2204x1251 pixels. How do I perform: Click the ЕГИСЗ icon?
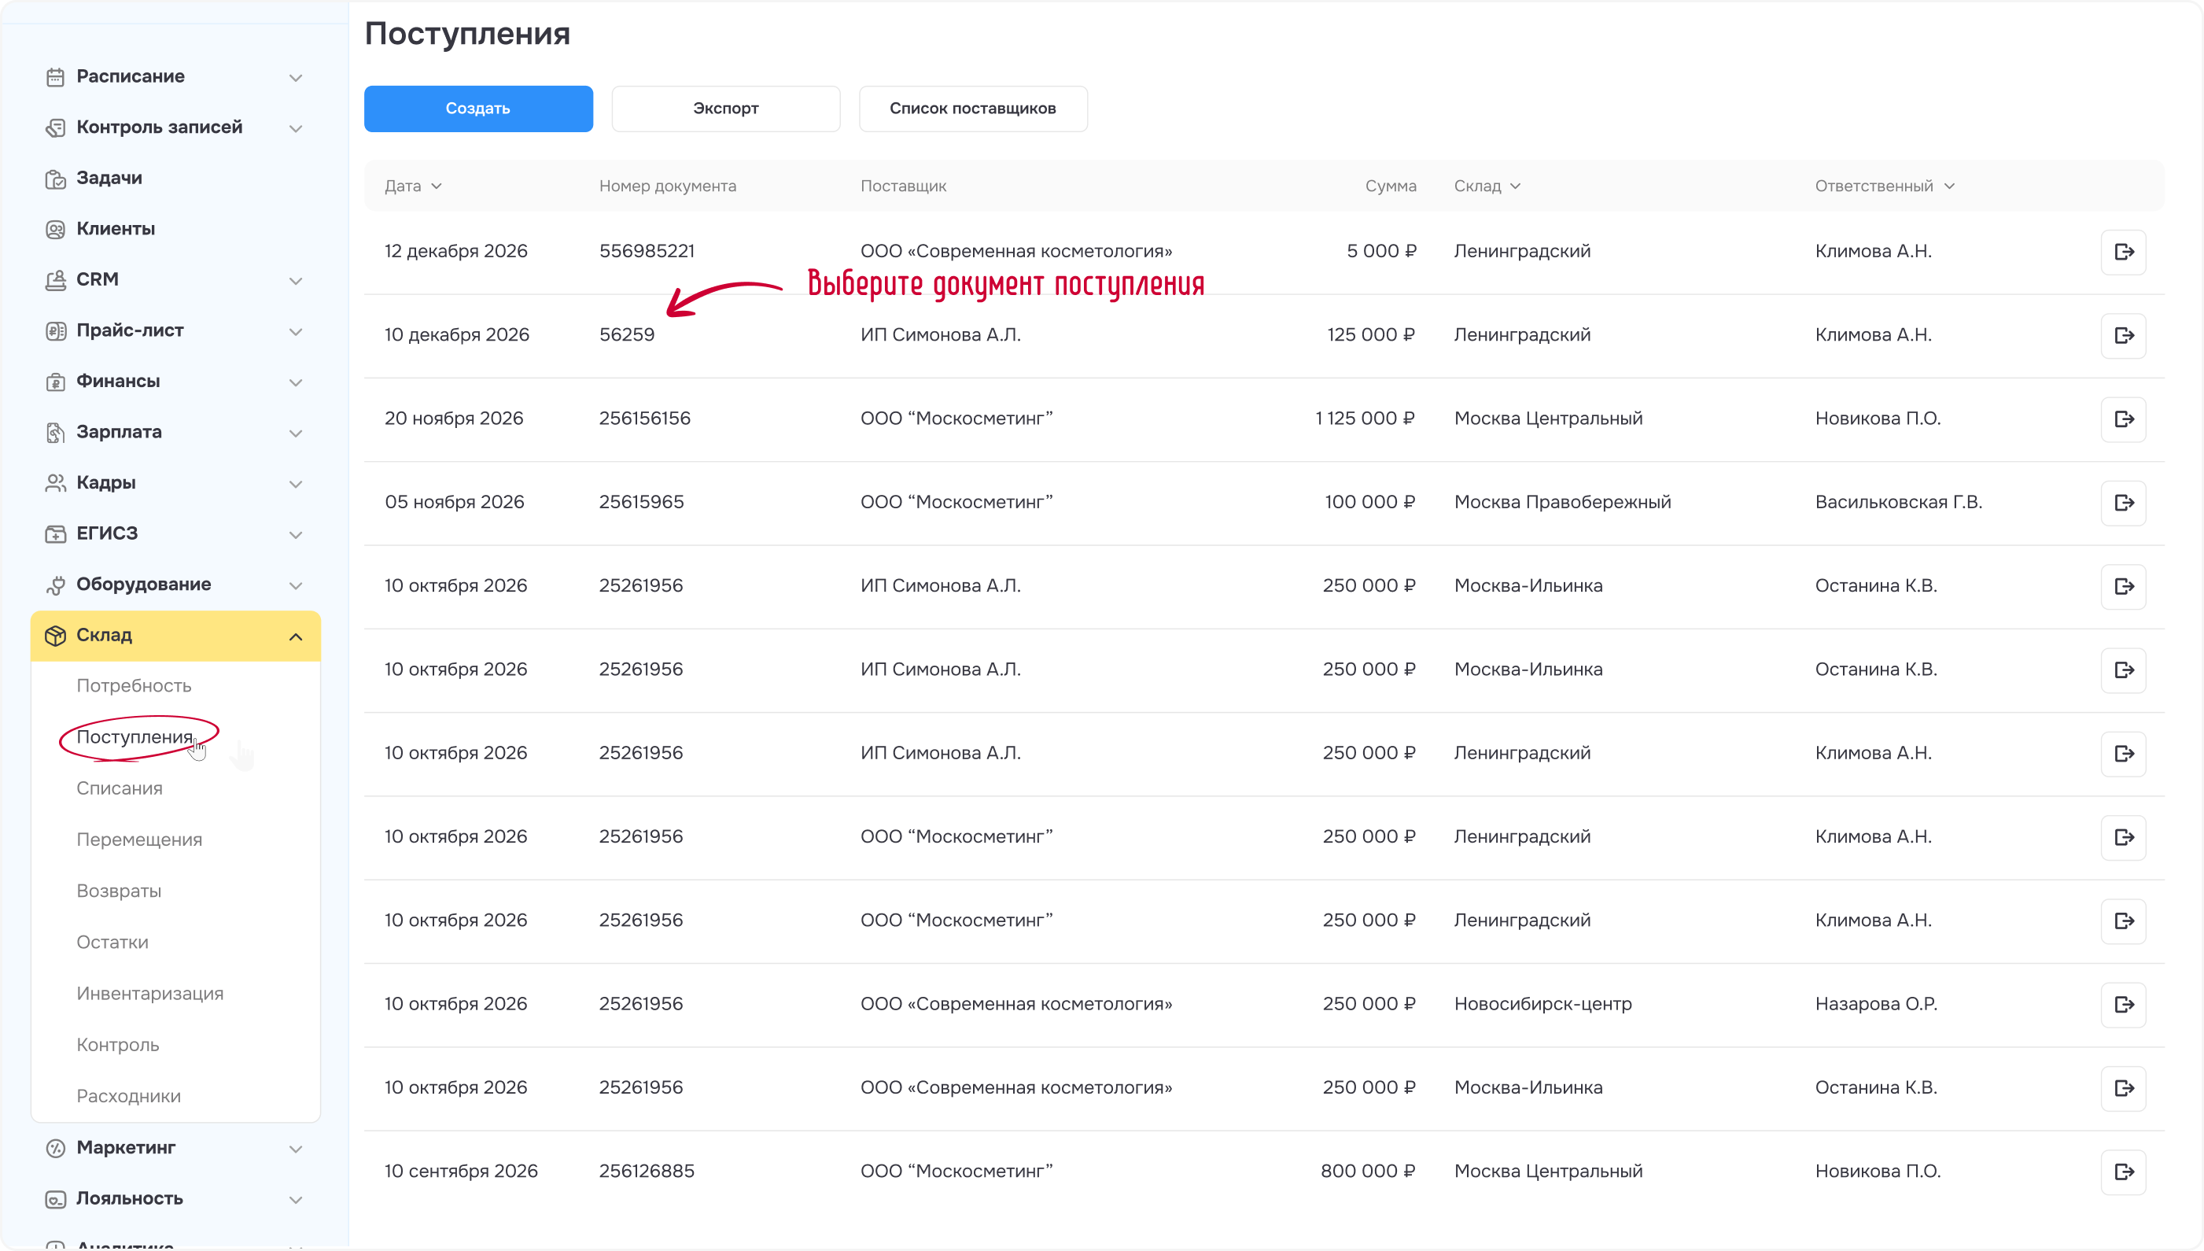pos(55,533)
